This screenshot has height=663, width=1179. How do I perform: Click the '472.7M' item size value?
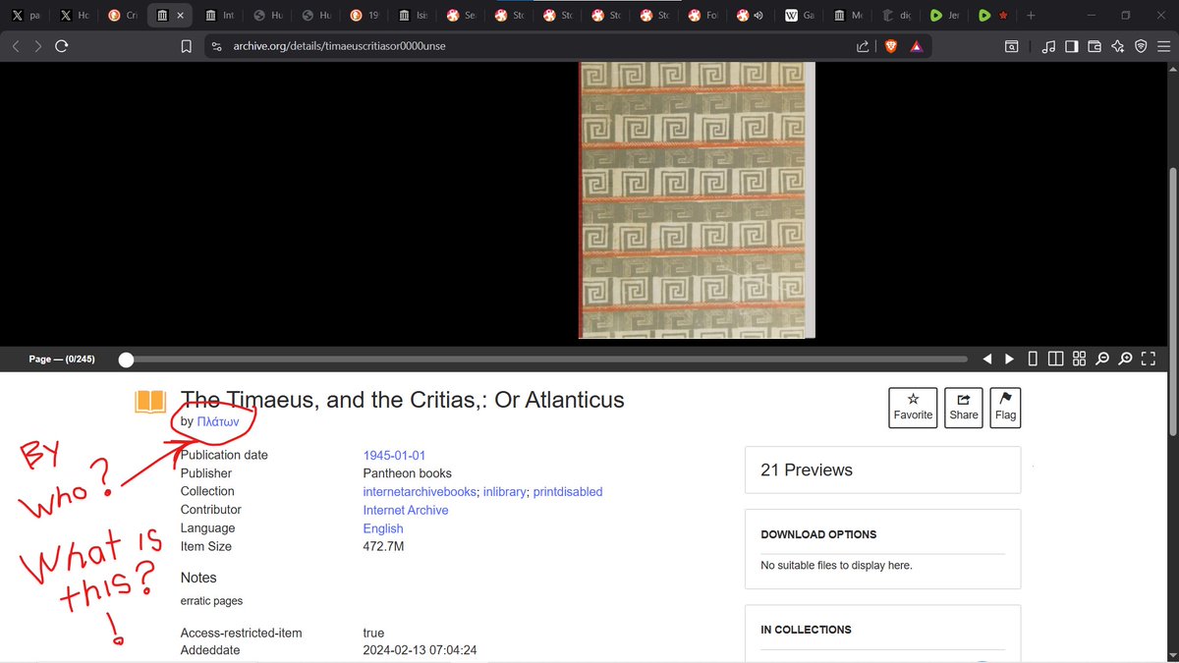click(383, 546)
